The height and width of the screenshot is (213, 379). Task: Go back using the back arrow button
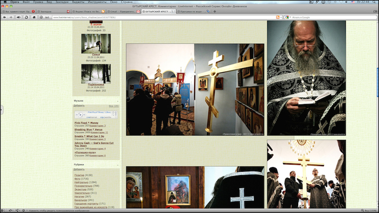tap(4, 17)
